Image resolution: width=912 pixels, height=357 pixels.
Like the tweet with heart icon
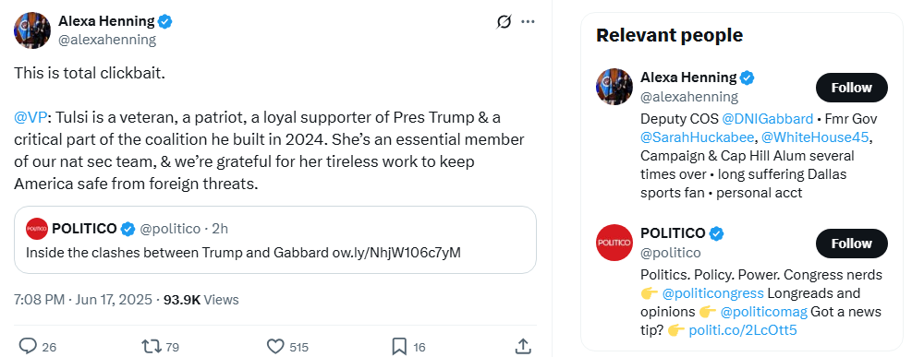(x=275, y=347)
